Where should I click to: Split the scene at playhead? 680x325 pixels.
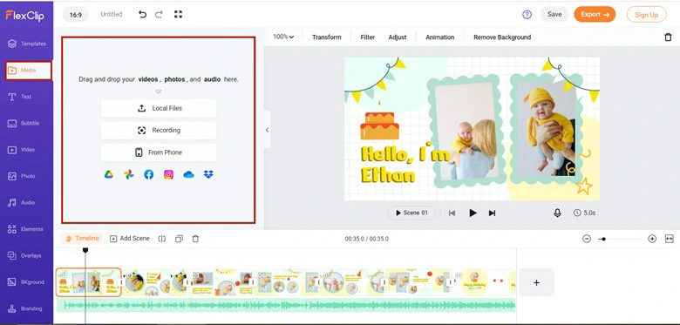[162, 239]
